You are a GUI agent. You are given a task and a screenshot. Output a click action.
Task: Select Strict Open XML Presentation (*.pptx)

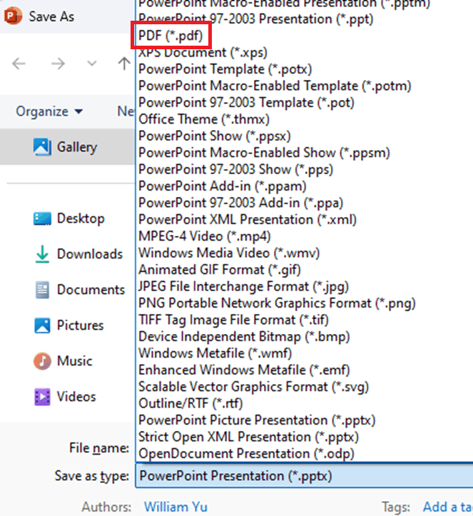tap(248, 437)
